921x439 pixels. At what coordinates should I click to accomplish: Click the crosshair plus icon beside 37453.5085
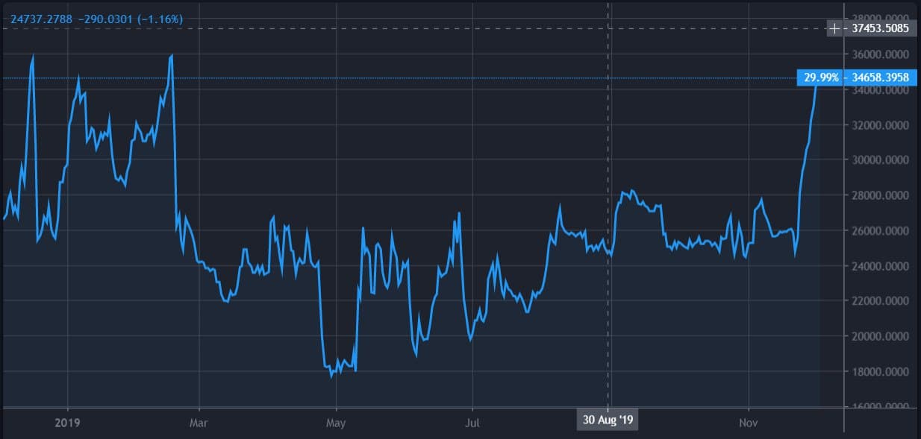coord(835,29)
